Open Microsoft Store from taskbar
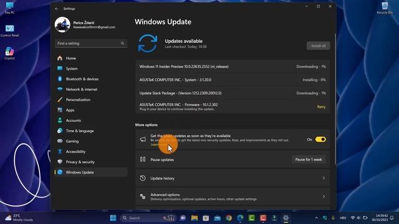The image size is (399, 224). click(206, 218)
